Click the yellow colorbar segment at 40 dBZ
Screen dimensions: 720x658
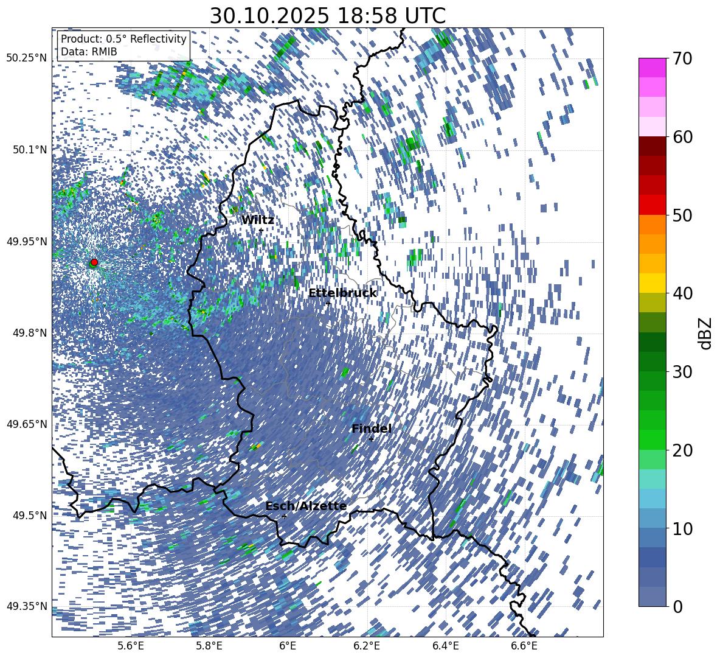point(652,283)
